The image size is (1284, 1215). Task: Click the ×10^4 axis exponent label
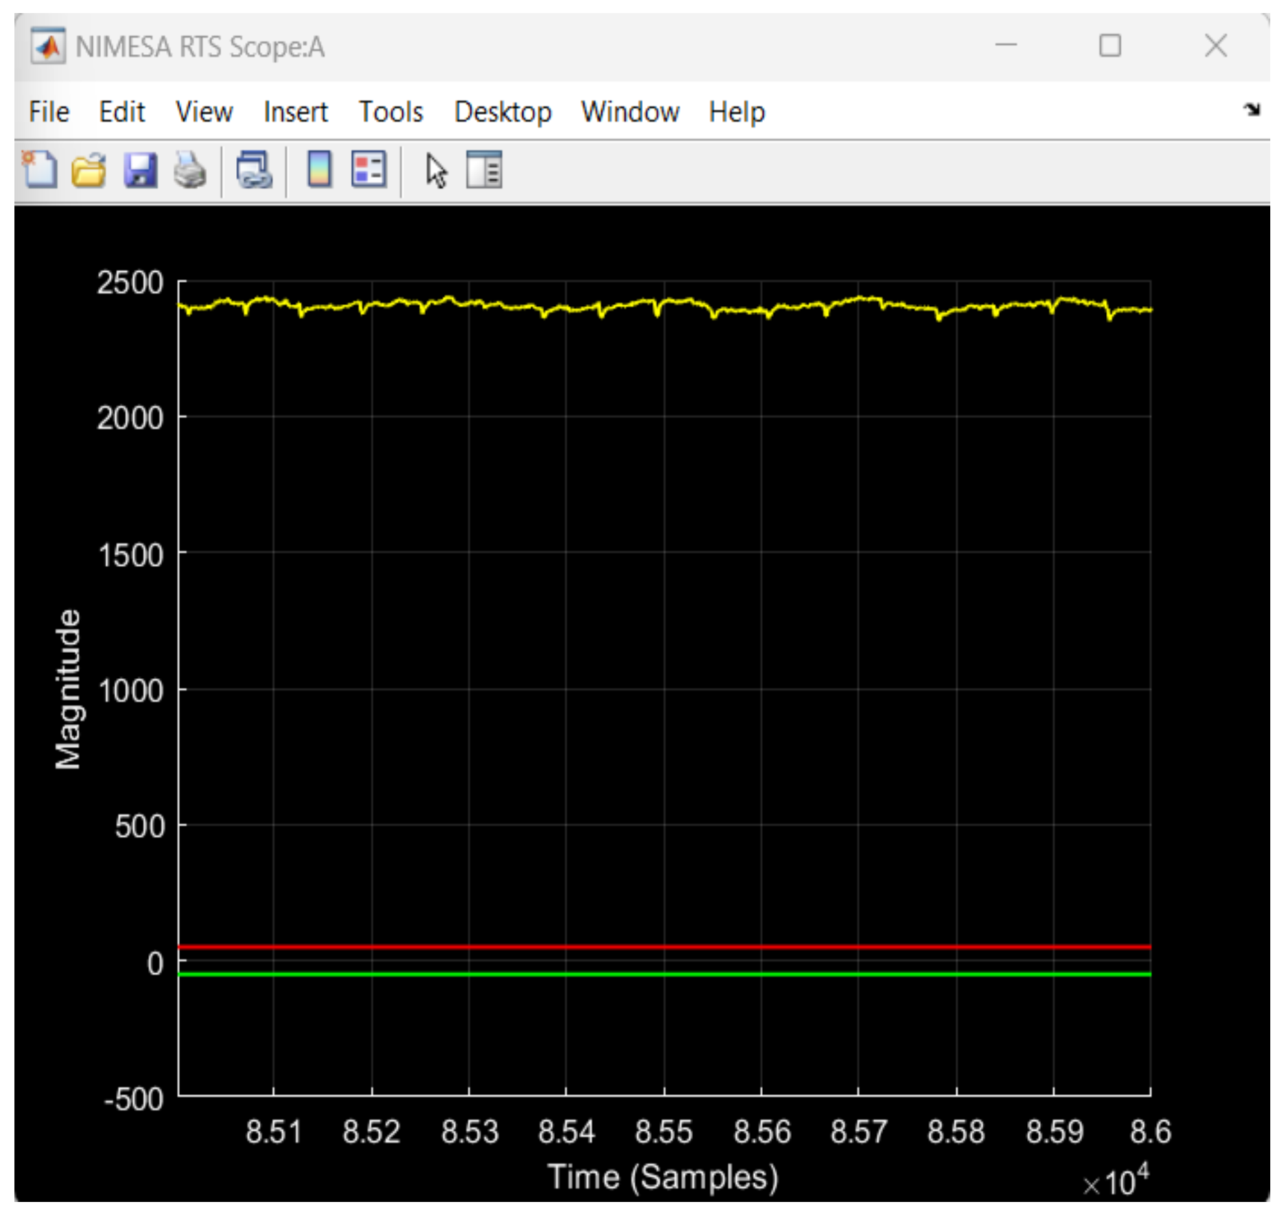[1115, 1181]
